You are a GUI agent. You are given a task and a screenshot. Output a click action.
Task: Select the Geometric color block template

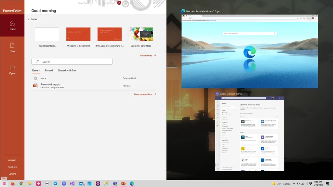click(141, 34)
